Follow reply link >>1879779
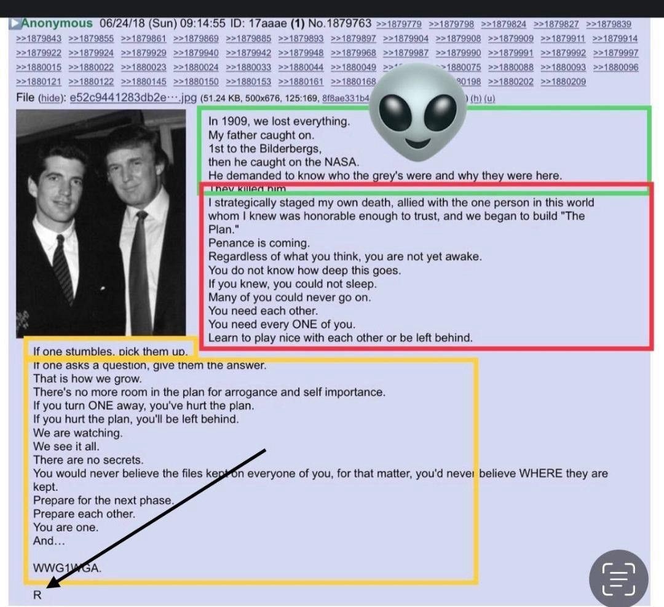The image size is (664, 607). (x=398, y=24)
